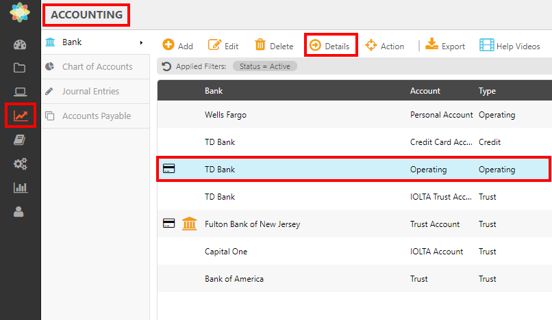
Task: Click the IOLTA Account cell
Action: 436,252
